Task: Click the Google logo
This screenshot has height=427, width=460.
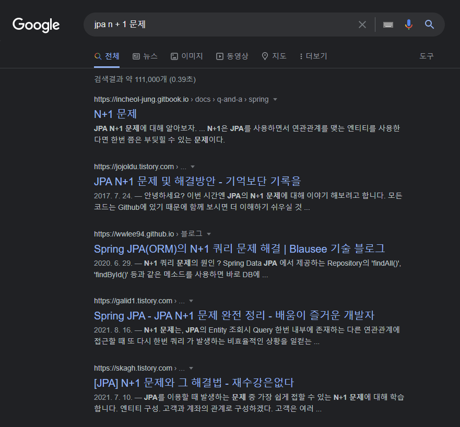Action: 36,25
